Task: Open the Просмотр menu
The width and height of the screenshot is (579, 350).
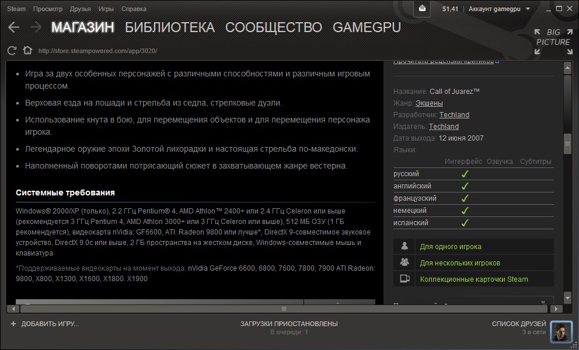Action: tap(48, 9)
